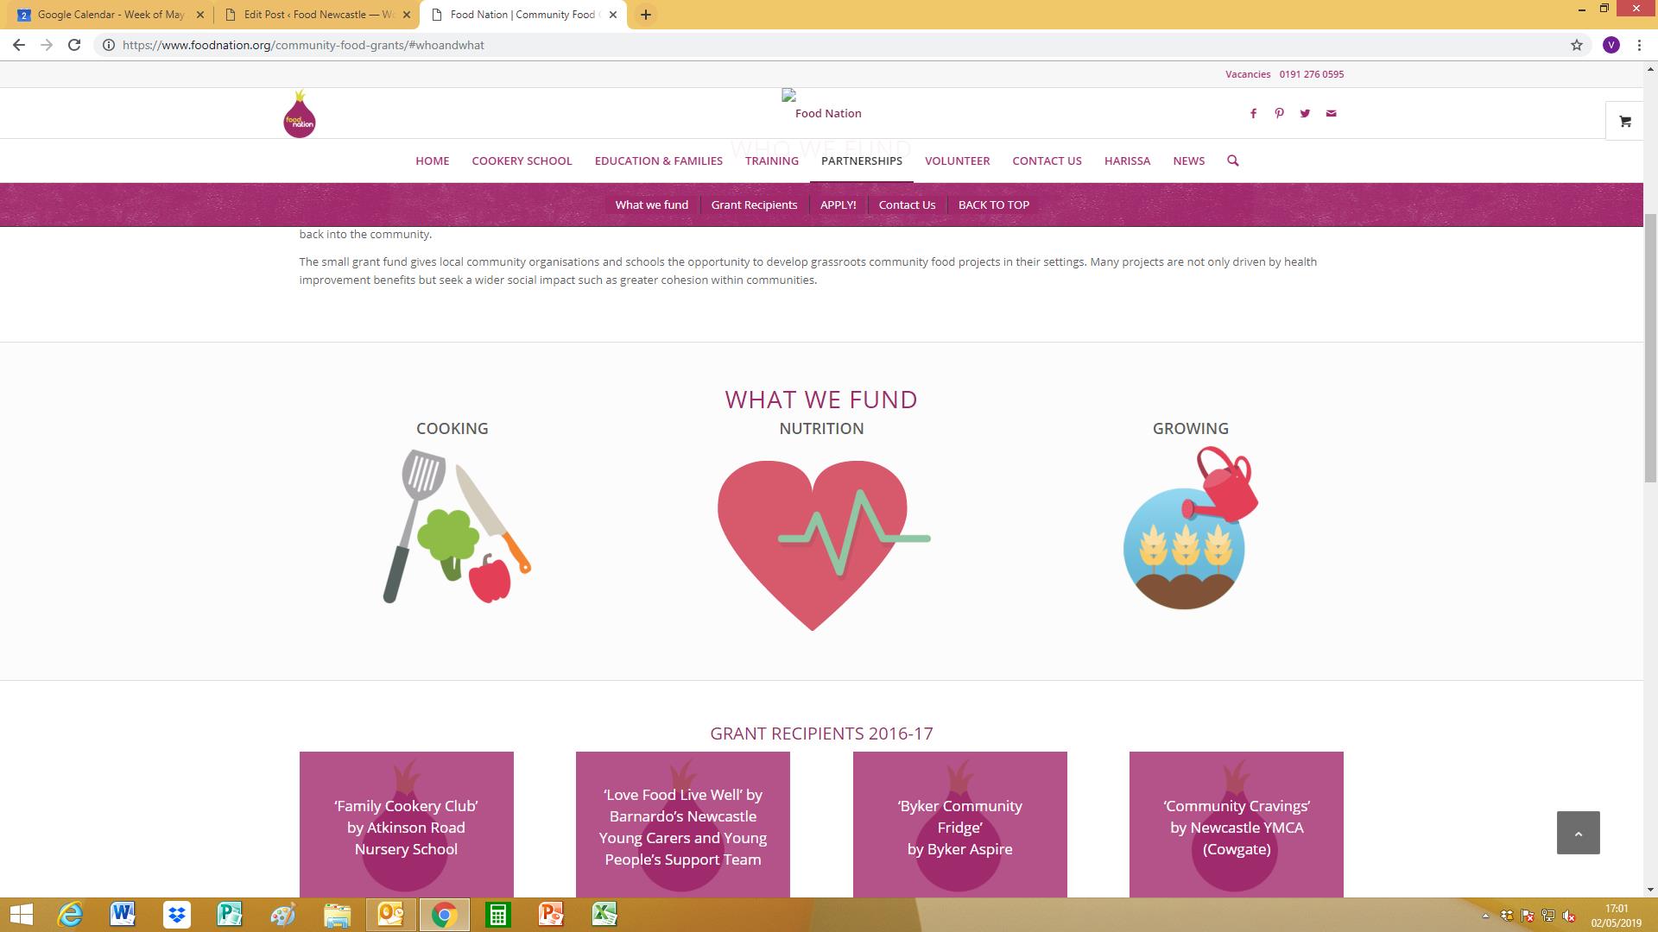Click Contact Us in pink submenu
This screenshot has width=1658, height=932.
tap(907, 205)
